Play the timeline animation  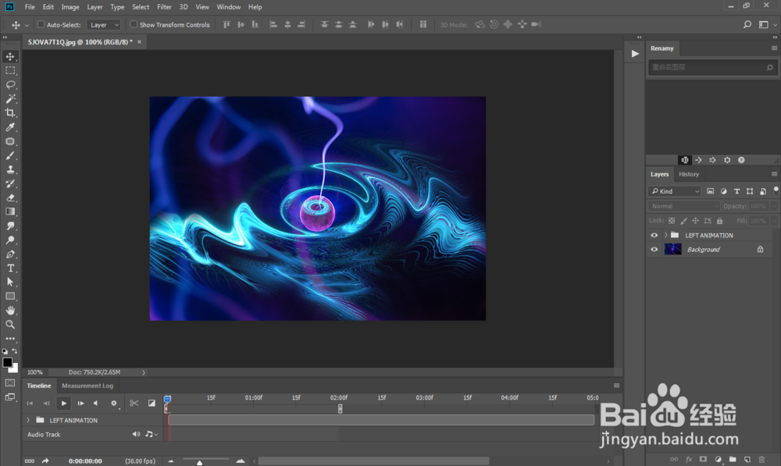click(x=64, y=404)
